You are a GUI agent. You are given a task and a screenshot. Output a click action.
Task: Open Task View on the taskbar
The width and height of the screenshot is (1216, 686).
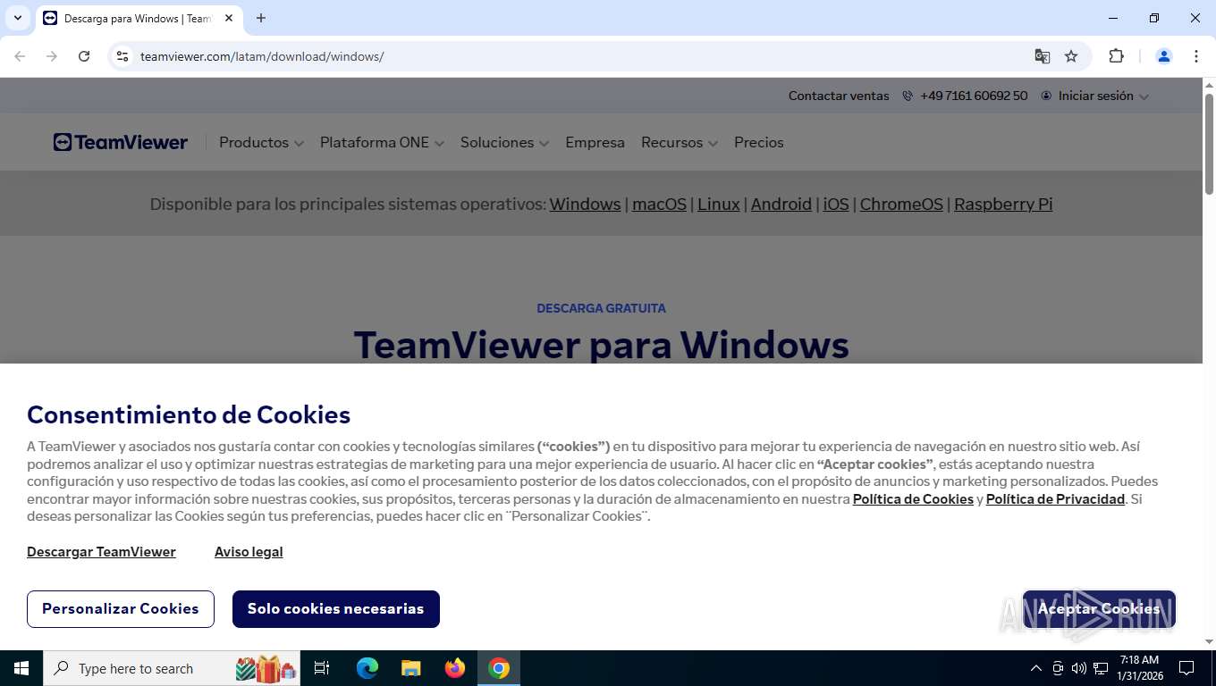pyautogui.click(x=322, y=668)
